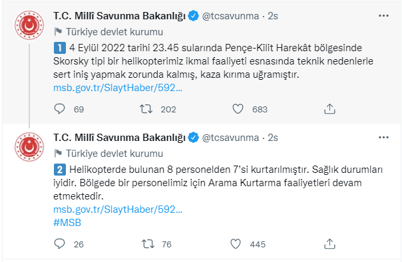This screenshot has width=402, height=262.
Task: Like the first tweet with 683 likes
Action: pyautogui.click(x=238, y=109)
